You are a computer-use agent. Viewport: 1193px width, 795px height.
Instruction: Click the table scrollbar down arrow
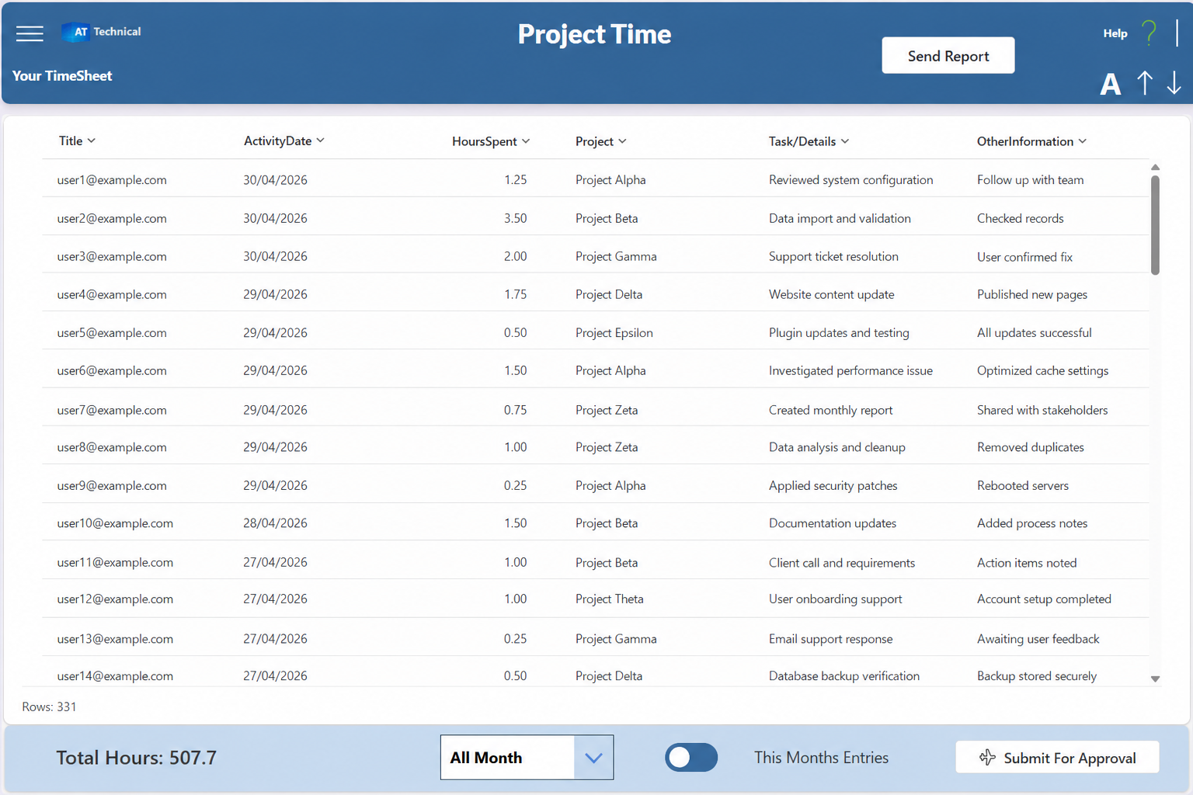(x=1155, y=679)
